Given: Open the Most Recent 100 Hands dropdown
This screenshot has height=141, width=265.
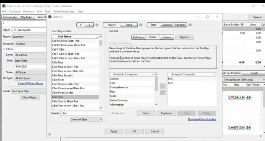Looking at the screenshot, I should coord(243,80).
